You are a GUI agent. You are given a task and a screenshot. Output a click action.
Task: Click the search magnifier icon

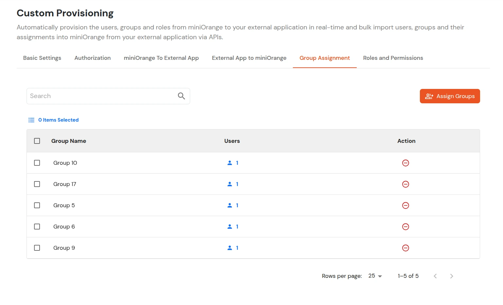[x=181, y=96]
